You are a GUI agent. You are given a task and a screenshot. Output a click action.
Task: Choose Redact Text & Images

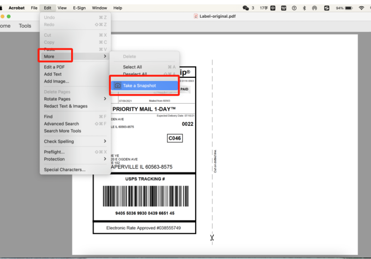coord(75,106)
